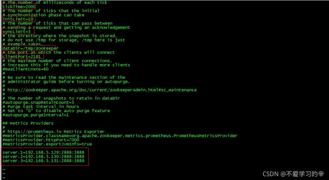The width and height of the screenshot is (329, 180).
Task: Click the metricsProvider.exportJvmInfo=true line
Action: (x=47, y=144)
